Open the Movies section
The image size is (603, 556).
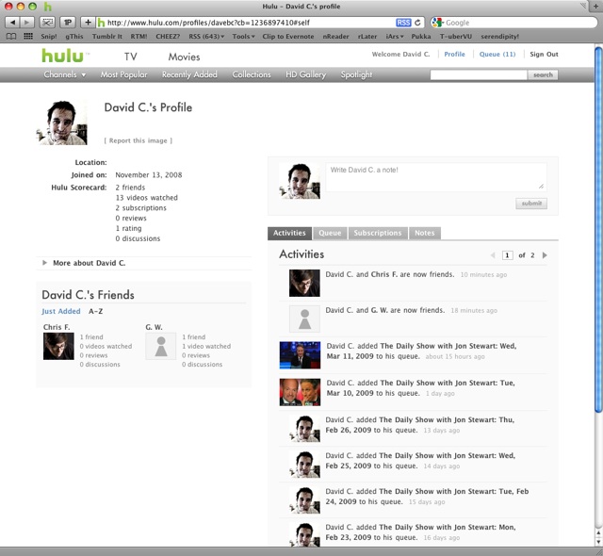point(185,57)
